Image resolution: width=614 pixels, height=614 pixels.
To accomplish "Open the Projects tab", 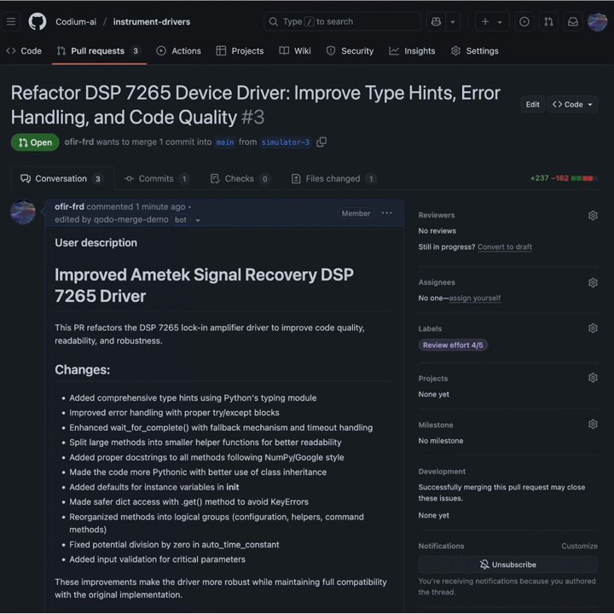I will tap(240, 51).
